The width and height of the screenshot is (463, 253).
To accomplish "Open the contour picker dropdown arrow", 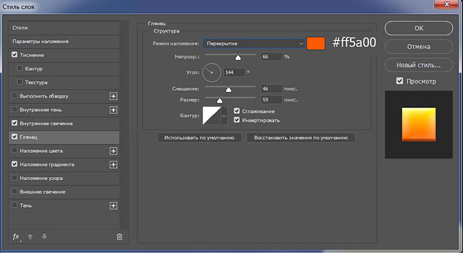I will [x=224, y=116].
